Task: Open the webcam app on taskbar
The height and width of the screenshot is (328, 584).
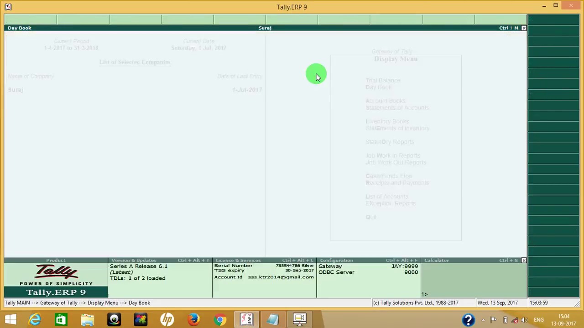Action: (x=114, y=319)
